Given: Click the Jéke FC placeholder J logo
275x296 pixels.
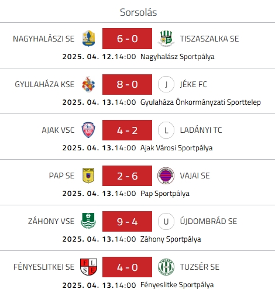Looking at the screenshot, I should coord(166,84).
